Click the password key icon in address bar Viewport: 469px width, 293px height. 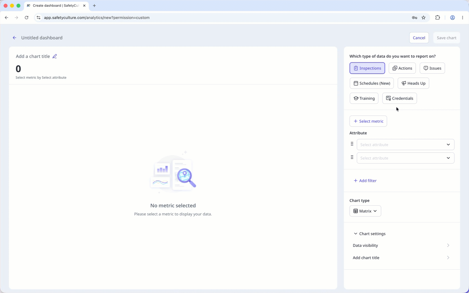pyautogui.click(x=415, y=18)
